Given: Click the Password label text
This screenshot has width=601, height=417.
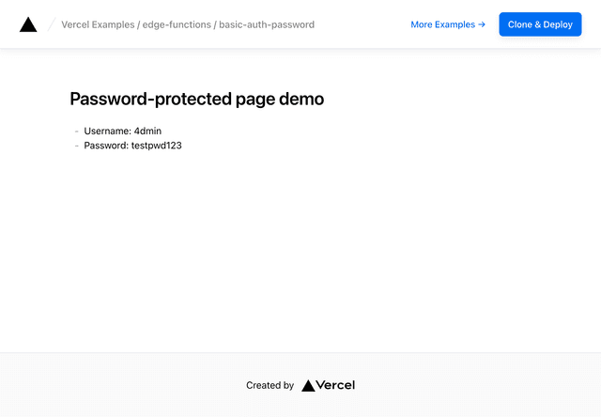Looking at the screenshot, I should tap(106, 146).
